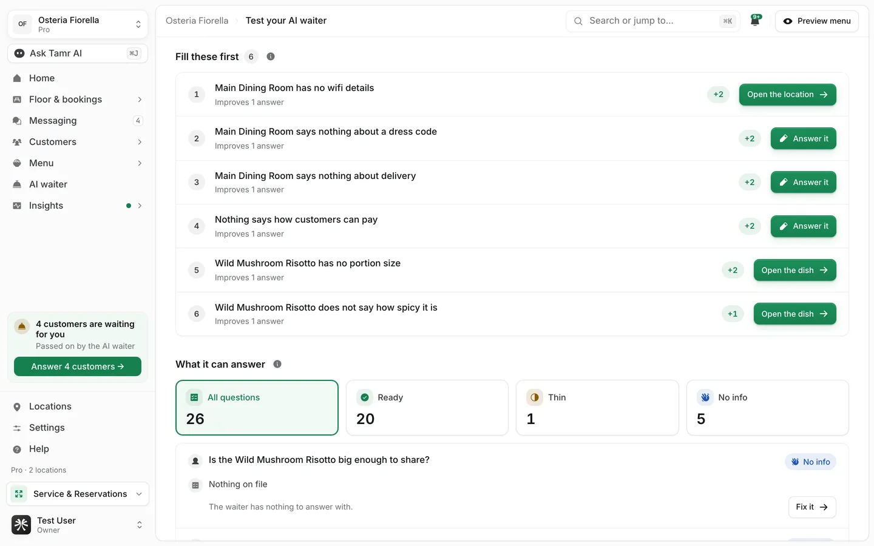Viewport: 874px width, 546px height.
Task: Click Answer it for delivery row
Action: [803, 182]
